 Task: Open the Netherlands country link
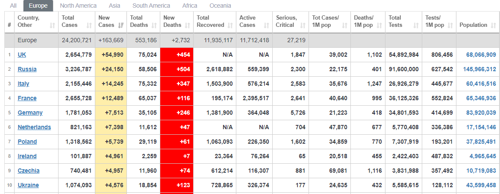34,127
